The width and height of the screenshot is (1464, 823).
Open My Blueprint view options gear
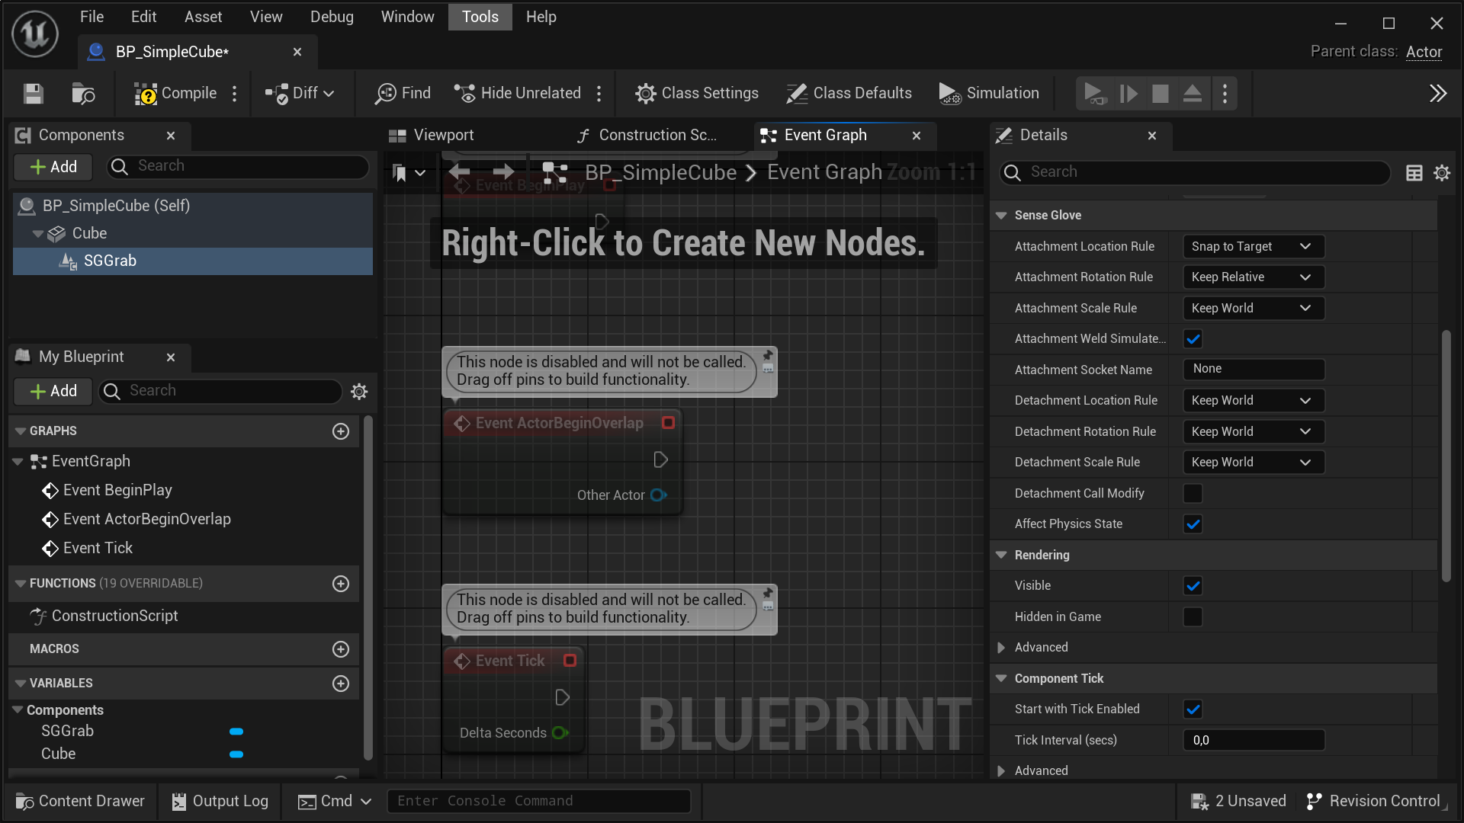(359, 391)
